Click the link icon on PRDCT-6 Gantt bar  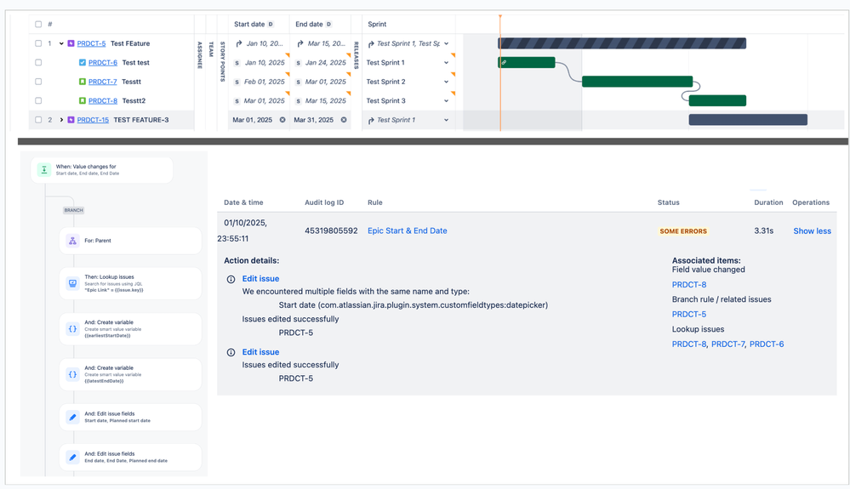click(505, 62)
